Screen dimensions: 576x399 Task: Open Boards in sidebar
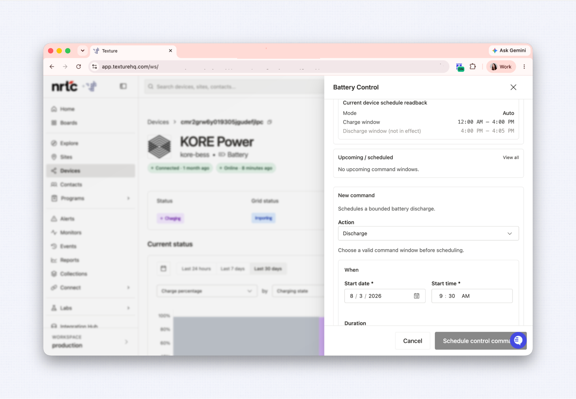pyautogui.click(x=90, y=123)
